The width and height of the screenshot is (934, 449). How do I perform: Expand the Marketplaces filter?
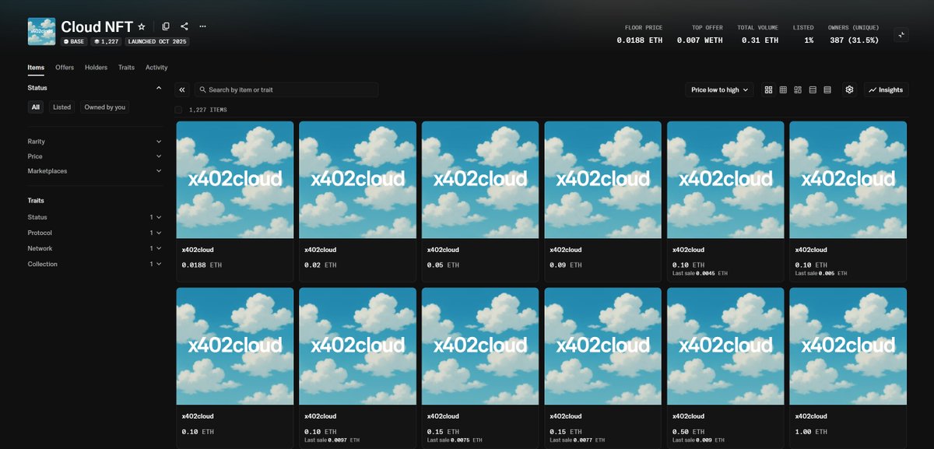95,170
